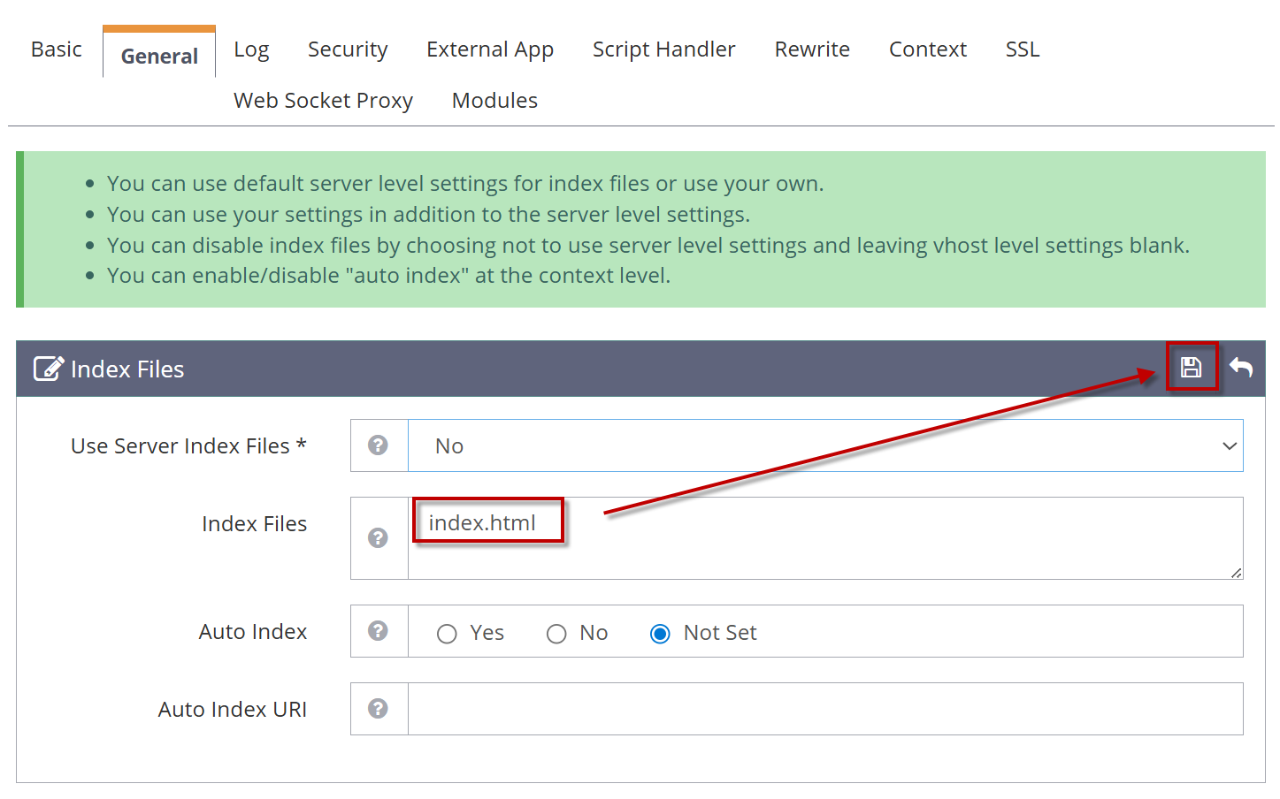
Task: Select Yes radio for Auto Index
Action: (x=447, y=634)
